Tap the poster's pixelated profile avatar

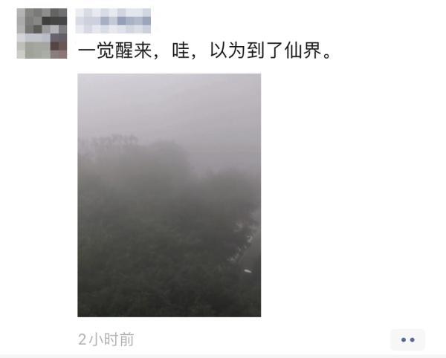[x=42, y=33]
